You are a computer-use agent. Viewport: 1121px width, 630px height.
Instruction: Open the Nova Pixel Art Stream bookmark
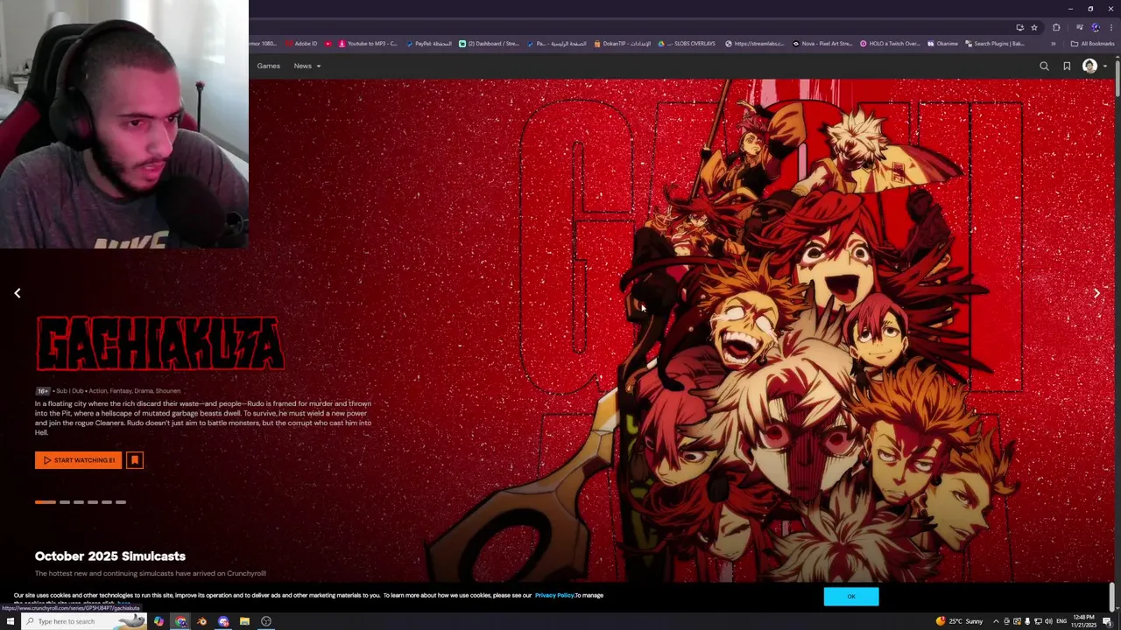tap(822, 44)
